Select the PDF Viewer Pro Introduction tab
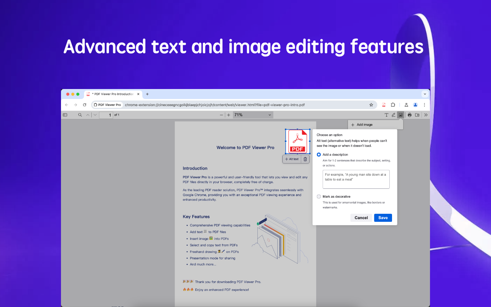The width and height of the screenshot is (491, 307). (113, 94)
